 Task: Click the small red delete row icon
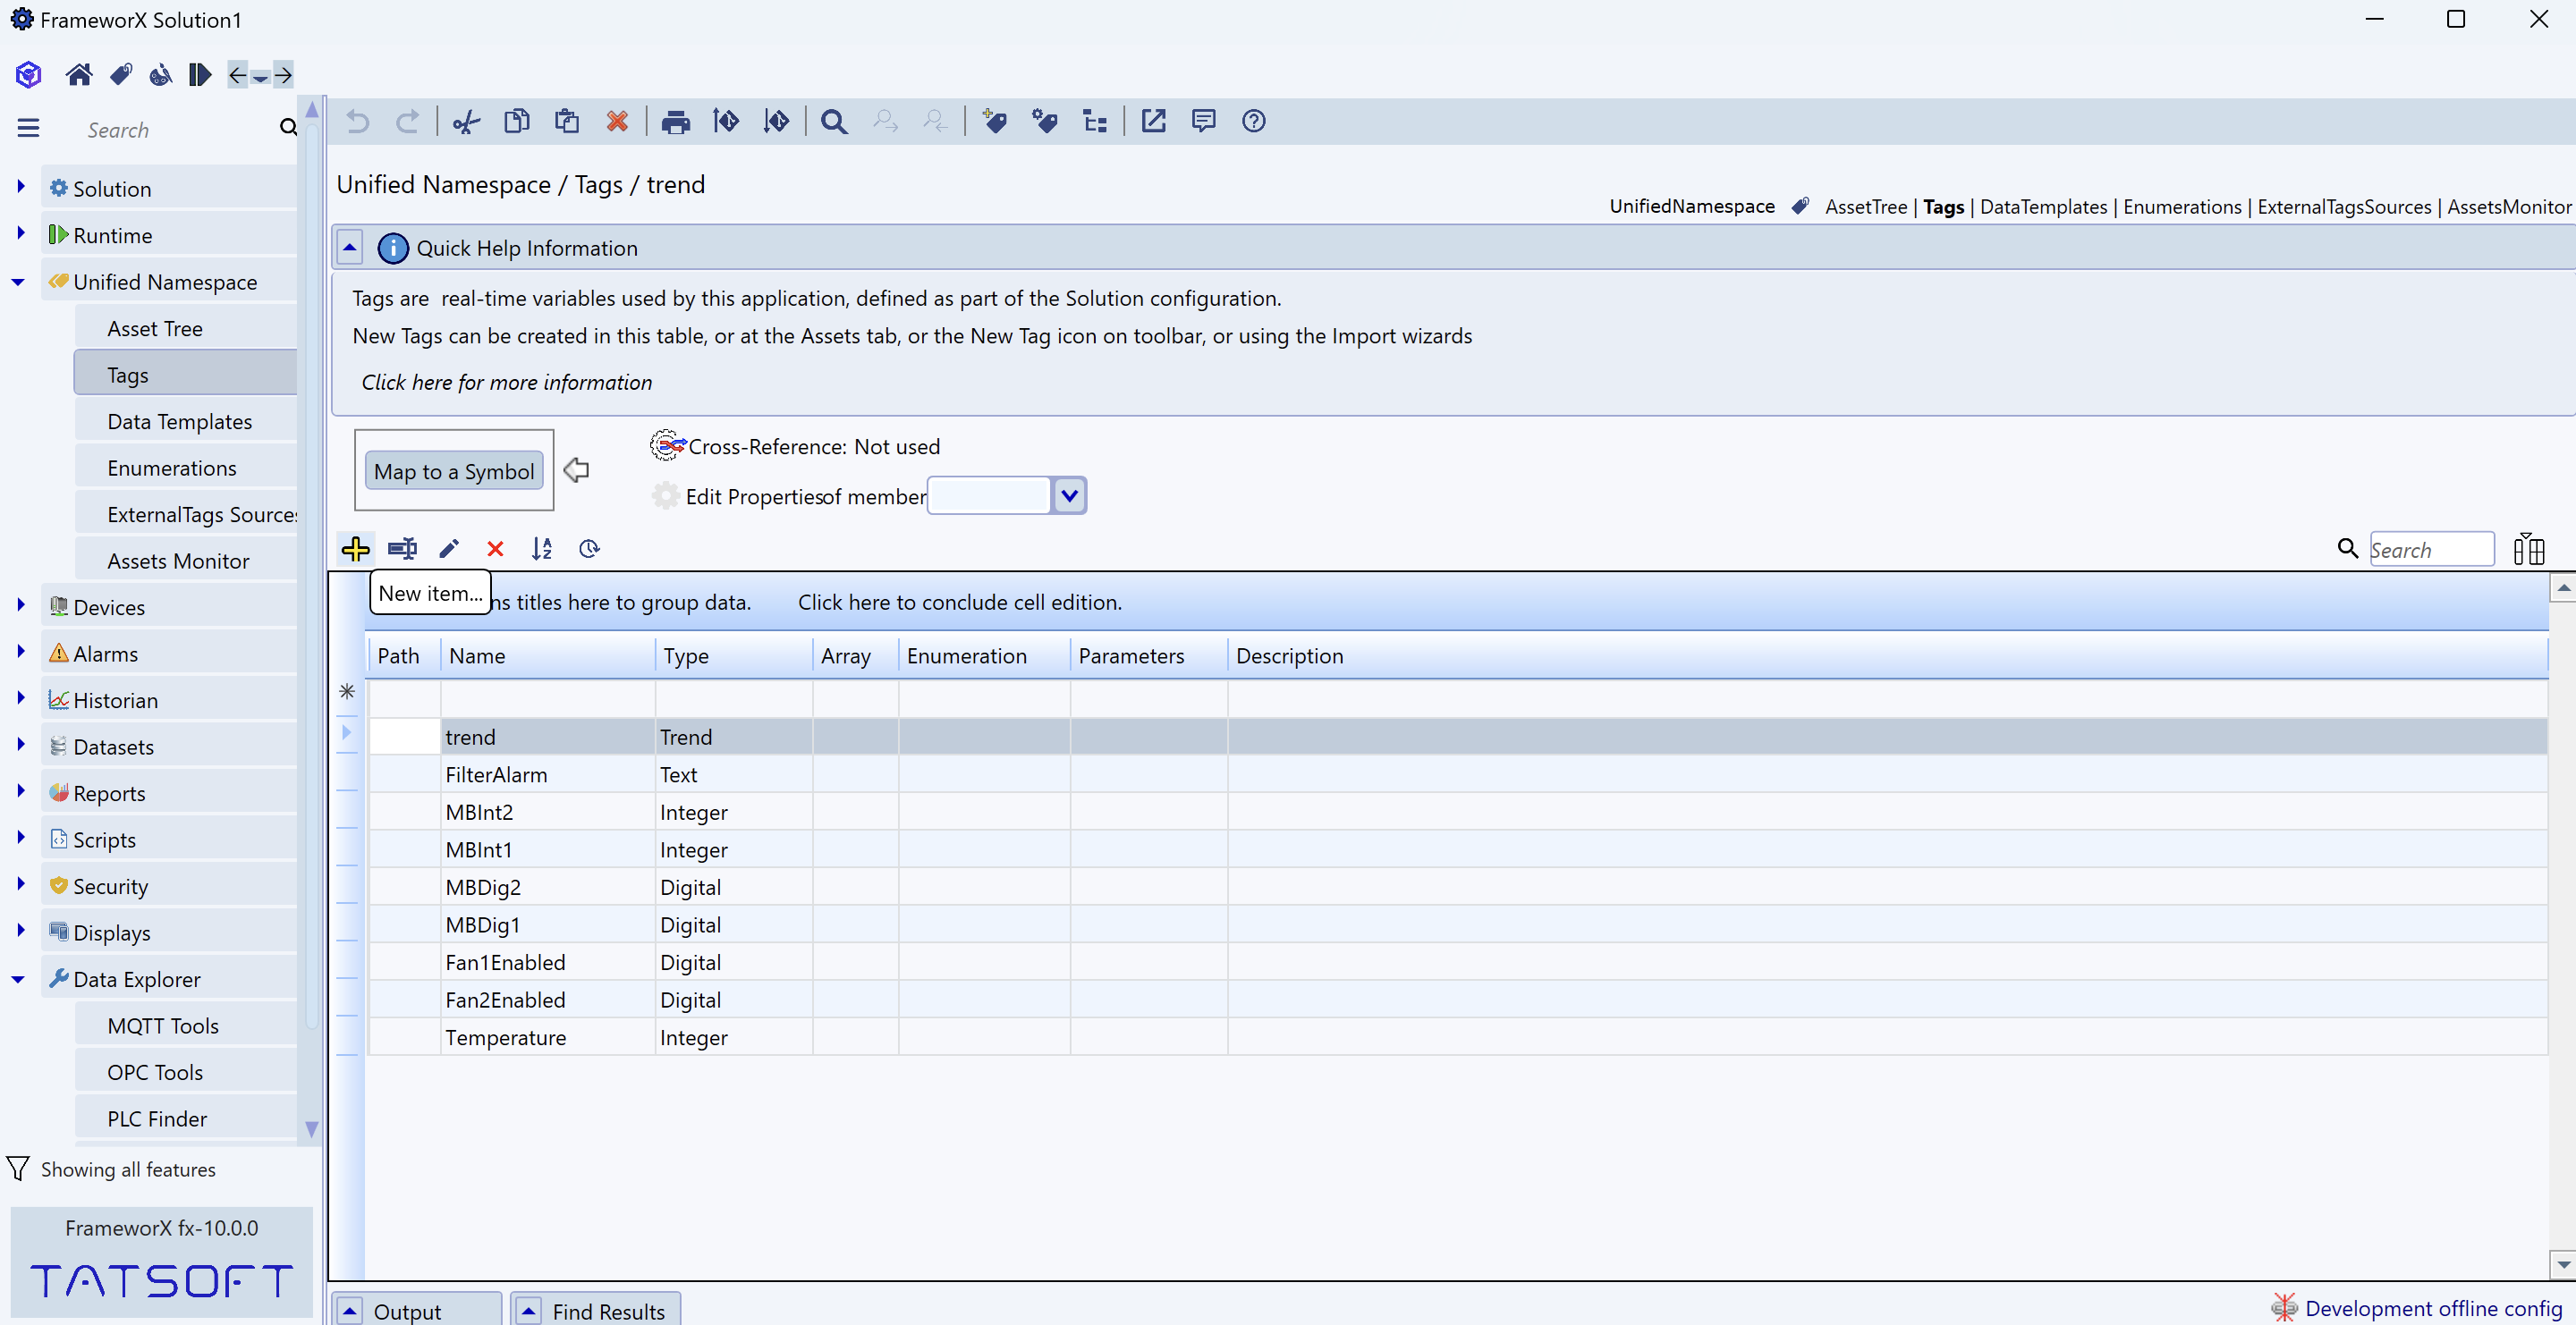pos(495,549)
